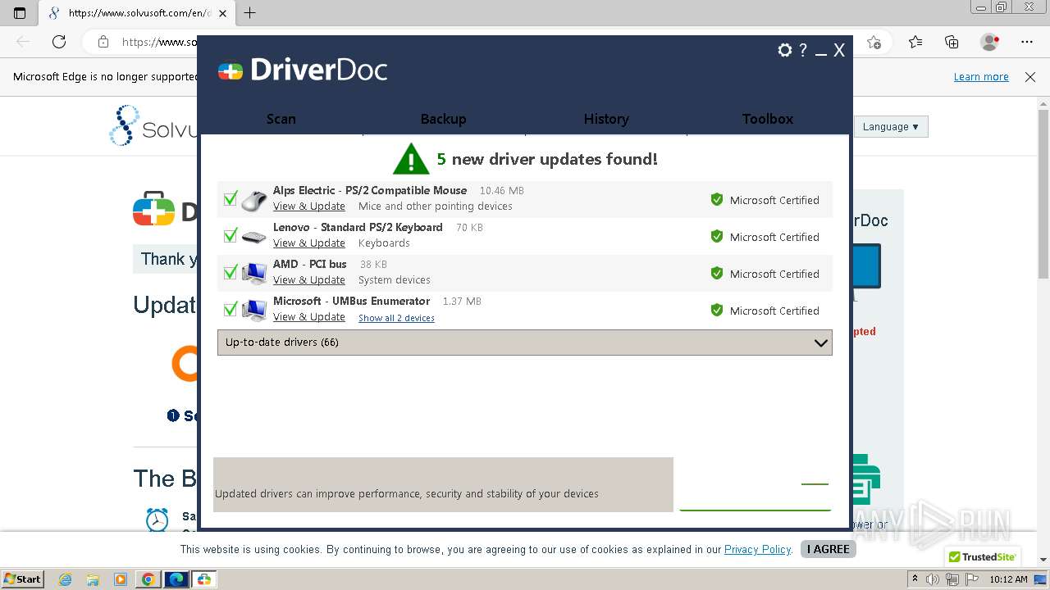Click the '5 new driver updates found!' heading

(x=546, y=159)
